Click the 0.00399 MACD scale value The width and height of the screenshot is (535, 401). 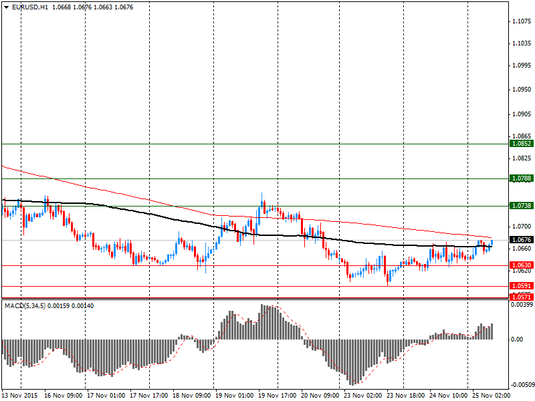pyautogui.click(x=522, y=304)
